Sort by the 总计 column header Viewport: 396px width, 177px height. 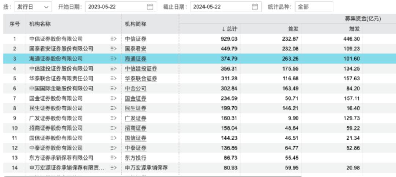coord(229,29)
